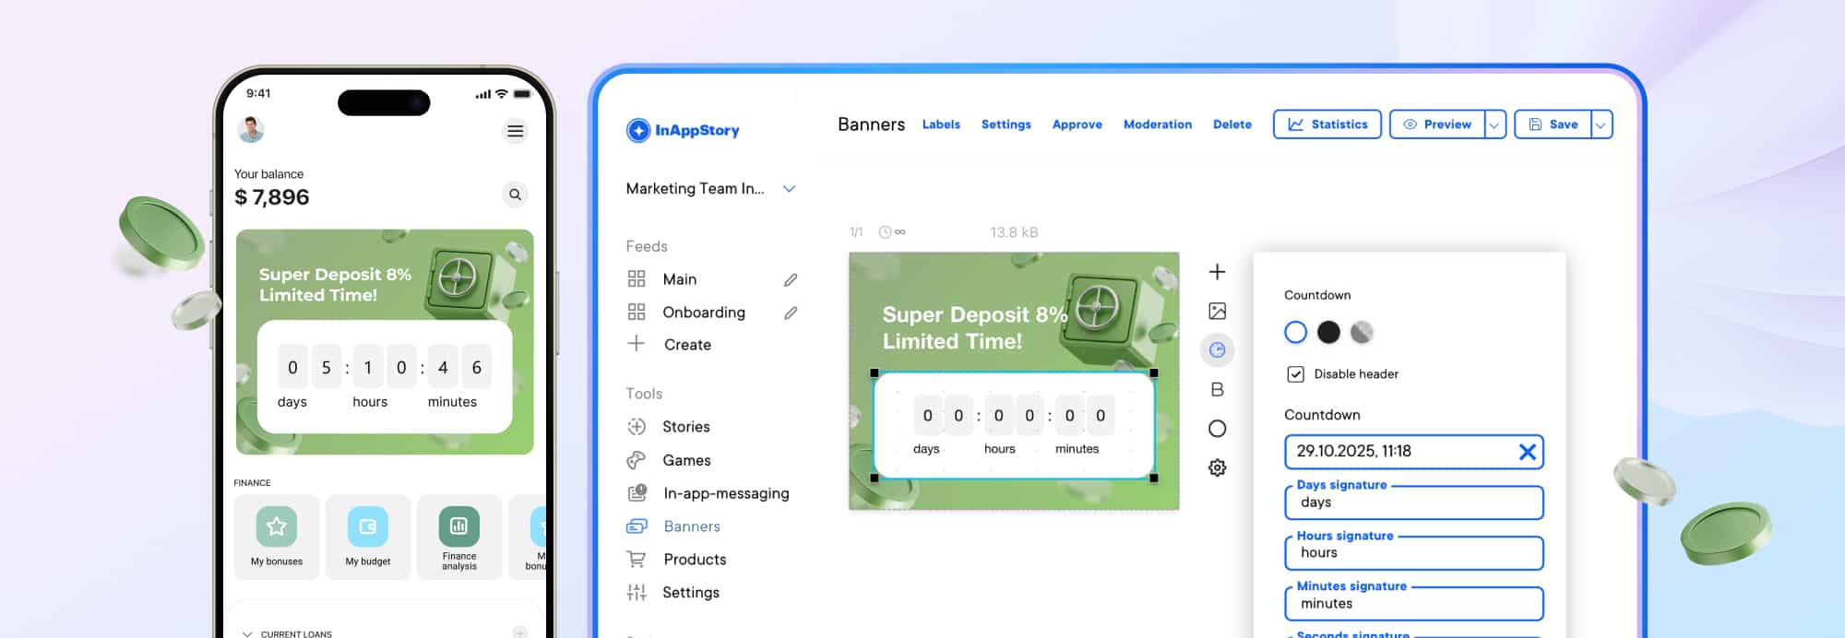Viewport: 1845px width, 638px height.
Task: Open the gear settings widget icon
Action: pos(1217,468)
